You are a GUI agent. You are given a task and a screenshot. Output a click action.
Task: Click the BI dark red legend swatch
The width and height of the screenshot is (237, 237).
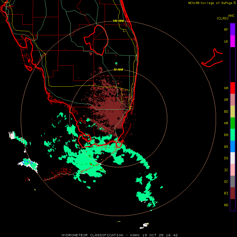[233, 193]
